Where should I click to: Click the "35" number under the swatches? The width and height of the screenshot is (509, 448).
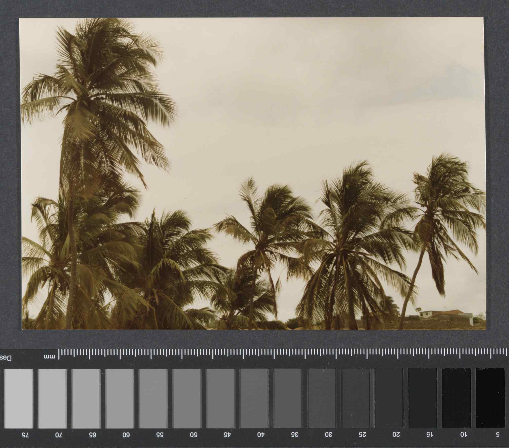pos(294,435)
